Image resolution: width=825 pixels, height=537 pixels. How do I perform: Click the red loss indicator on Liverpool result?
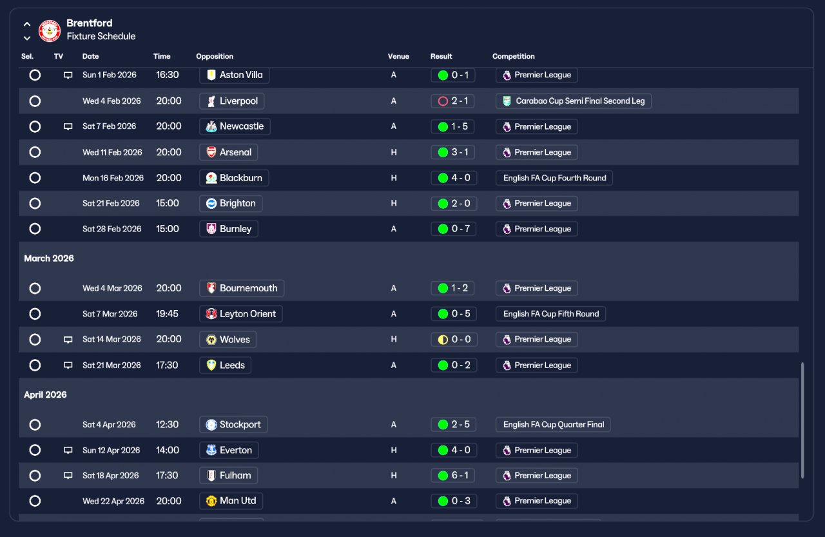443,101
